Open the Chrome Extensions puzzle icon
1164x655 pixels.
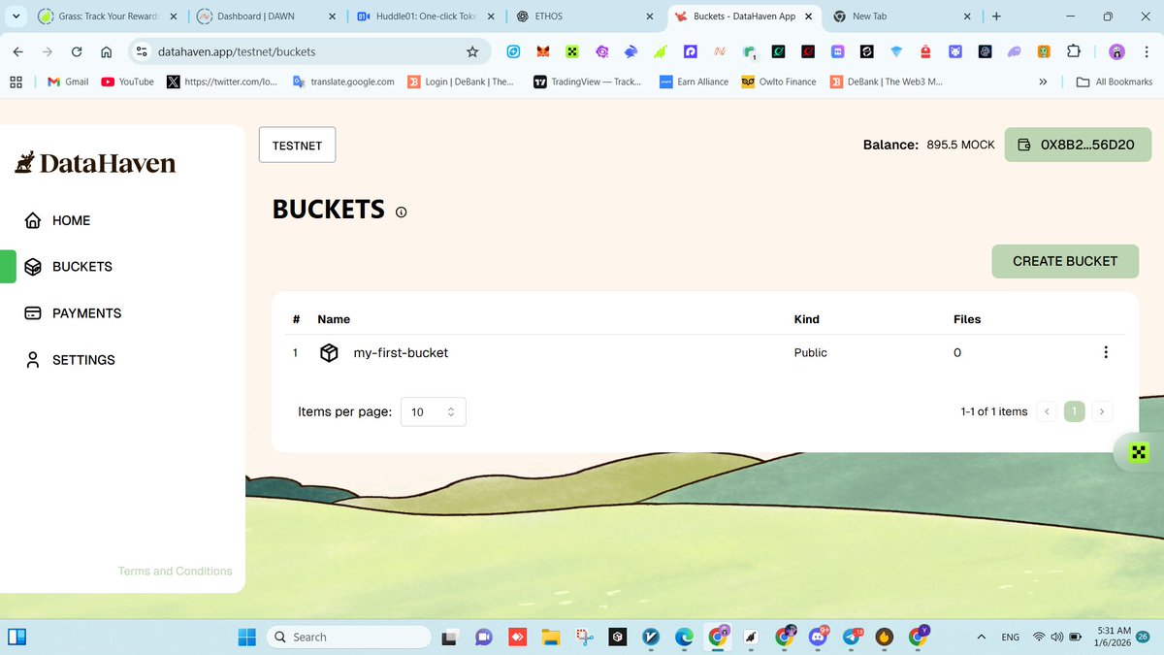(1074, 51)
